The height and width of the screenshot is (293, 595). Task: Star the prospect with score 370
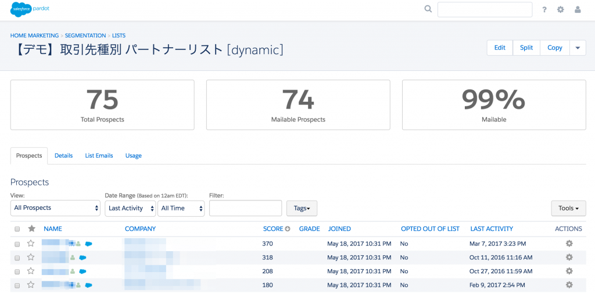31,243
